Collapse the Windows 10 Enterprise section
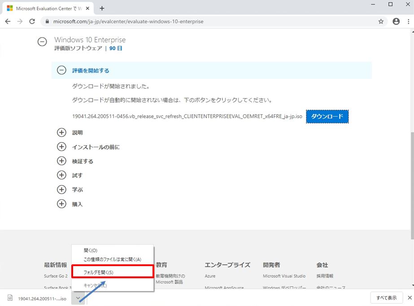This screenshot has width=414, height=306. click(x=42, y=42)
